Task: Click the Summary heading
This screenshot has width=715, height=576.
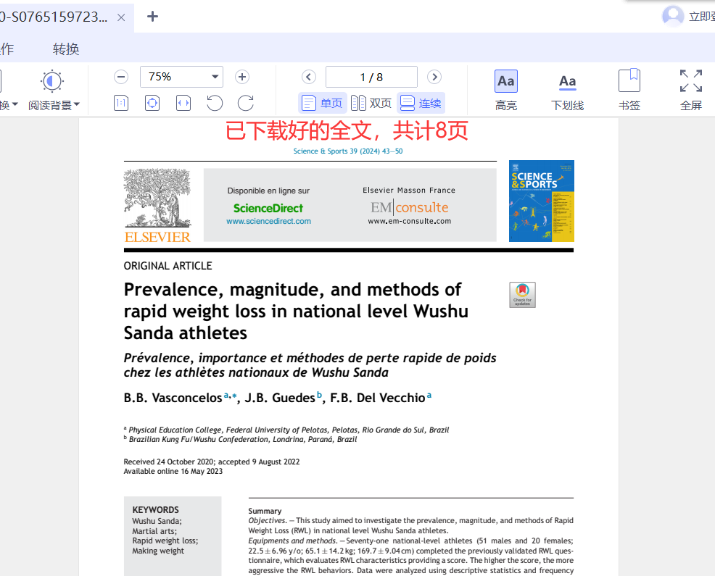Action: (x=265, y=511)
